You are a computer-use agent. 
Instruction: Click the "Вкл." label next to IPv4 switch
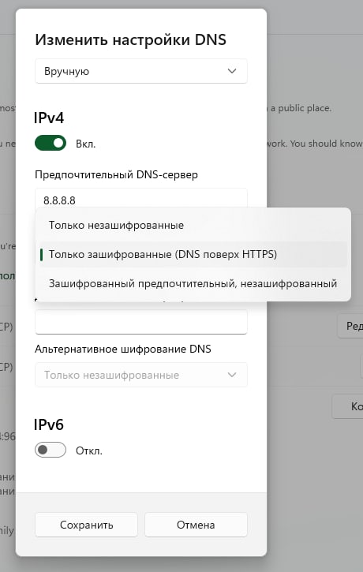(x=86, y=144)
